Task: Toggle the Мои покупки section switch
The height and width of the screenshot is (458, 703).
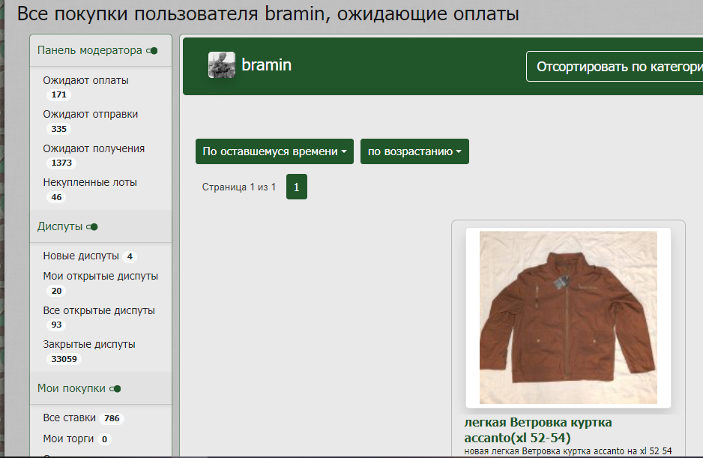Action: point(115,389)
